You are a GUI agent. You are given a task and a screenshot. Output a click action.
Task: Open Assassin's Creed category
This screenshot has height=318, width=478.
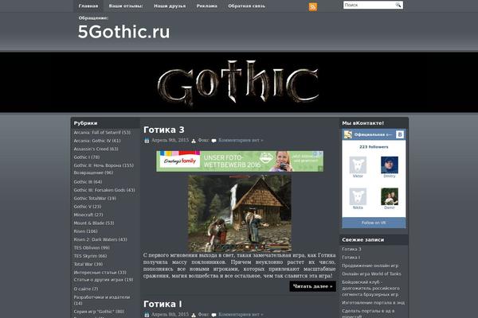click(x=96, y=149)
